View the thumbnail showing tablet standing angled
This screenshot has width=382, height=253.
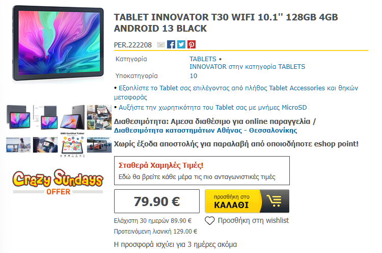(x=73, y=117)
